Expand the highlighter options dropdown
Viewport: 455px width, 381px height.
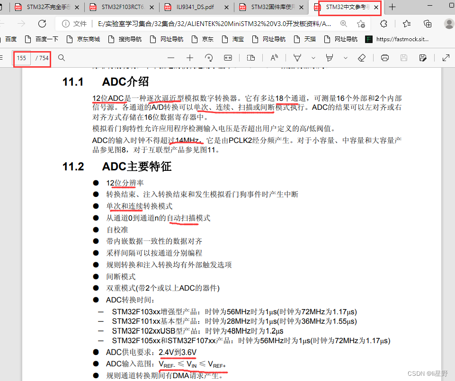tap(346, 58)
